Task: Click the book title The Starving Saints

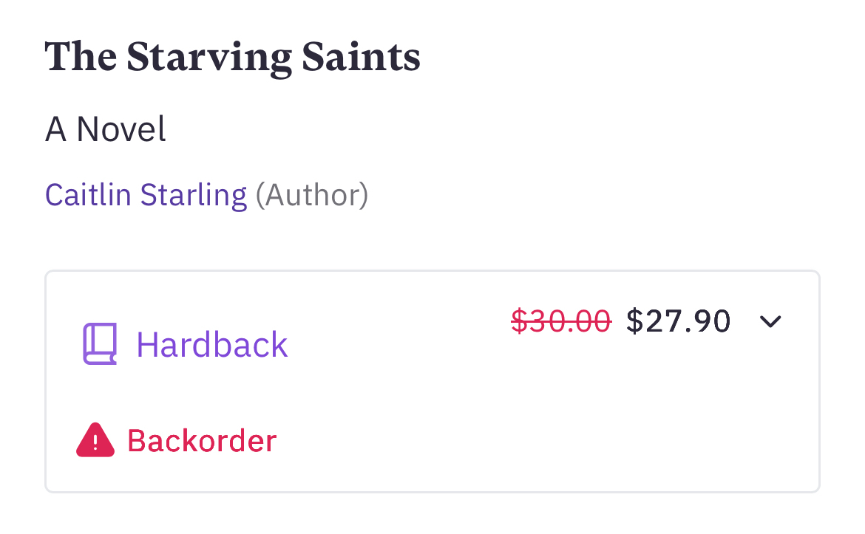Action: 232,58
